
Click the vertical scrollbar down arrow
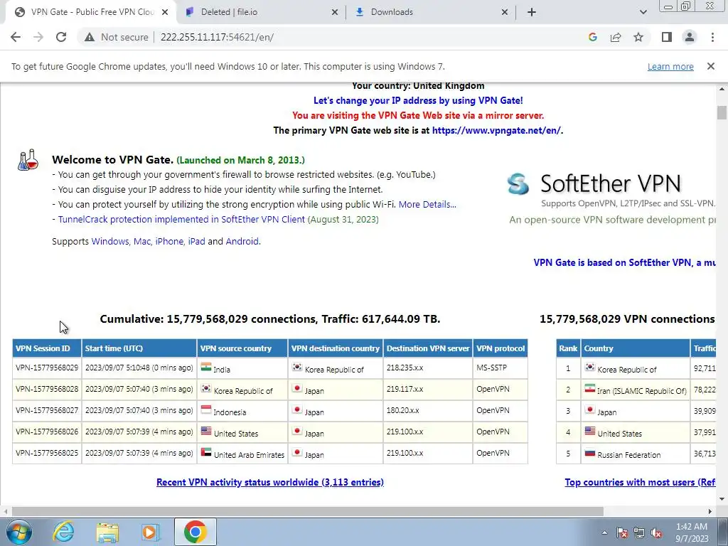(722, 500)
